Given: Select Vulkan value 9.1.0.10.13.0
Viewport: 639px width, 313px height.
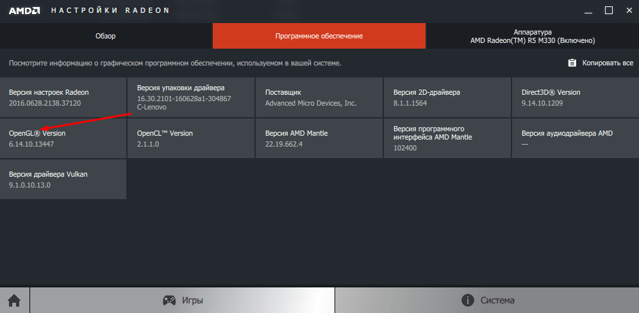Looking at the screenshot, I should click(29, 185).
